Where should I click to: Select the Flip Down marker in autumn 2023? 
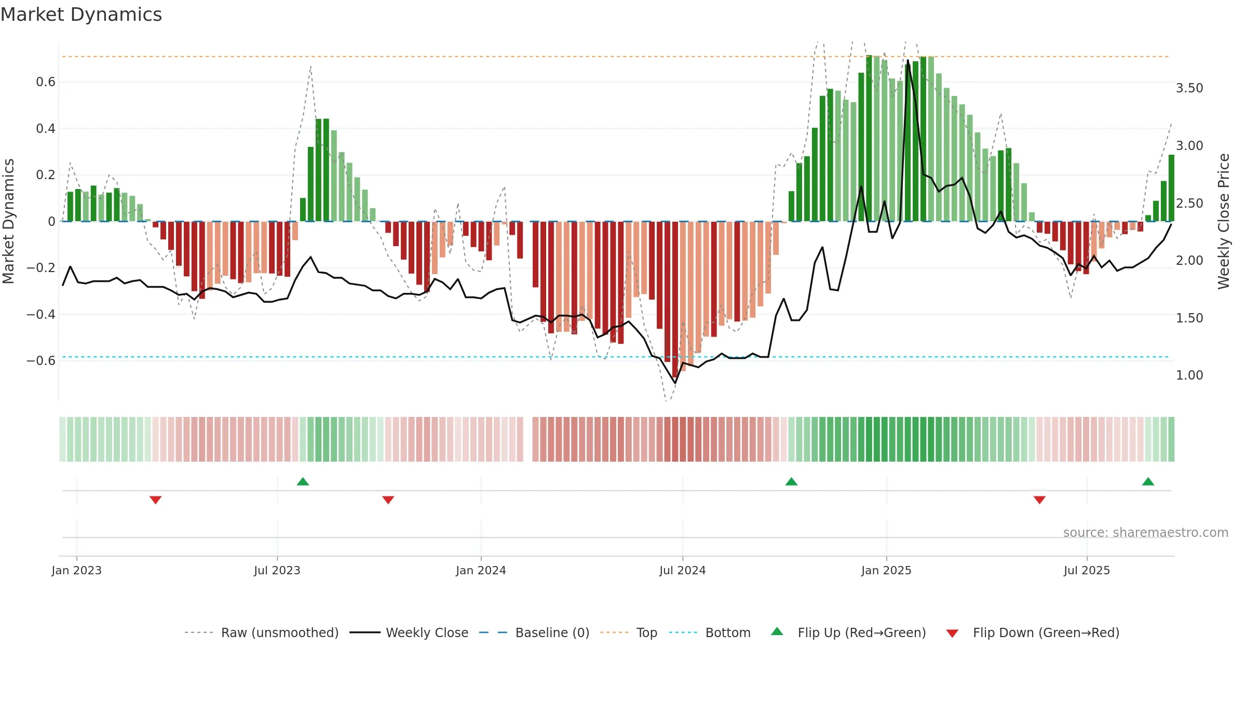click(x=388, y=500)
